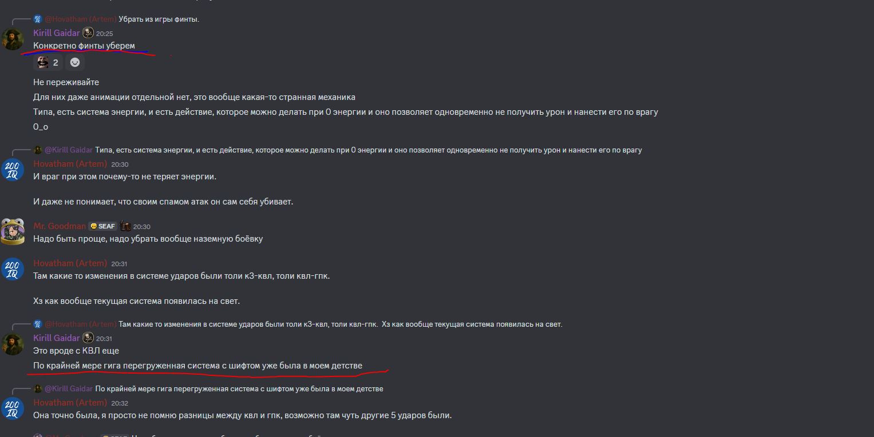
Task: Jump to replied message 'Типа, есть система энергии'
Action: pos(369,150)
